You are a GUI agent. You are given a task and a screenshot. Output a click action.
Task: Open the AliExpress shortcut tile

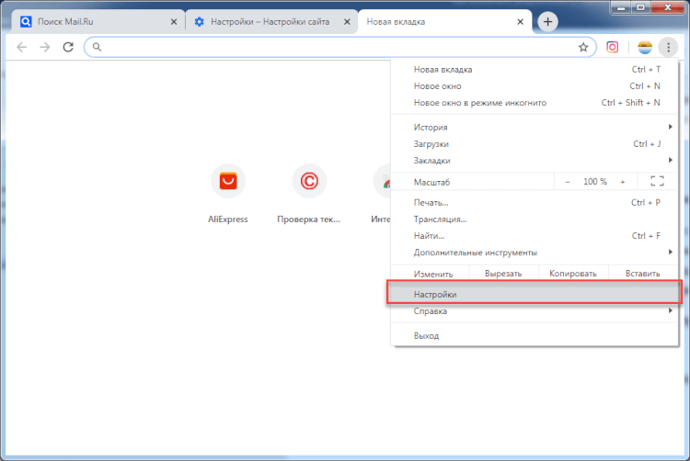tap(228, 194)
